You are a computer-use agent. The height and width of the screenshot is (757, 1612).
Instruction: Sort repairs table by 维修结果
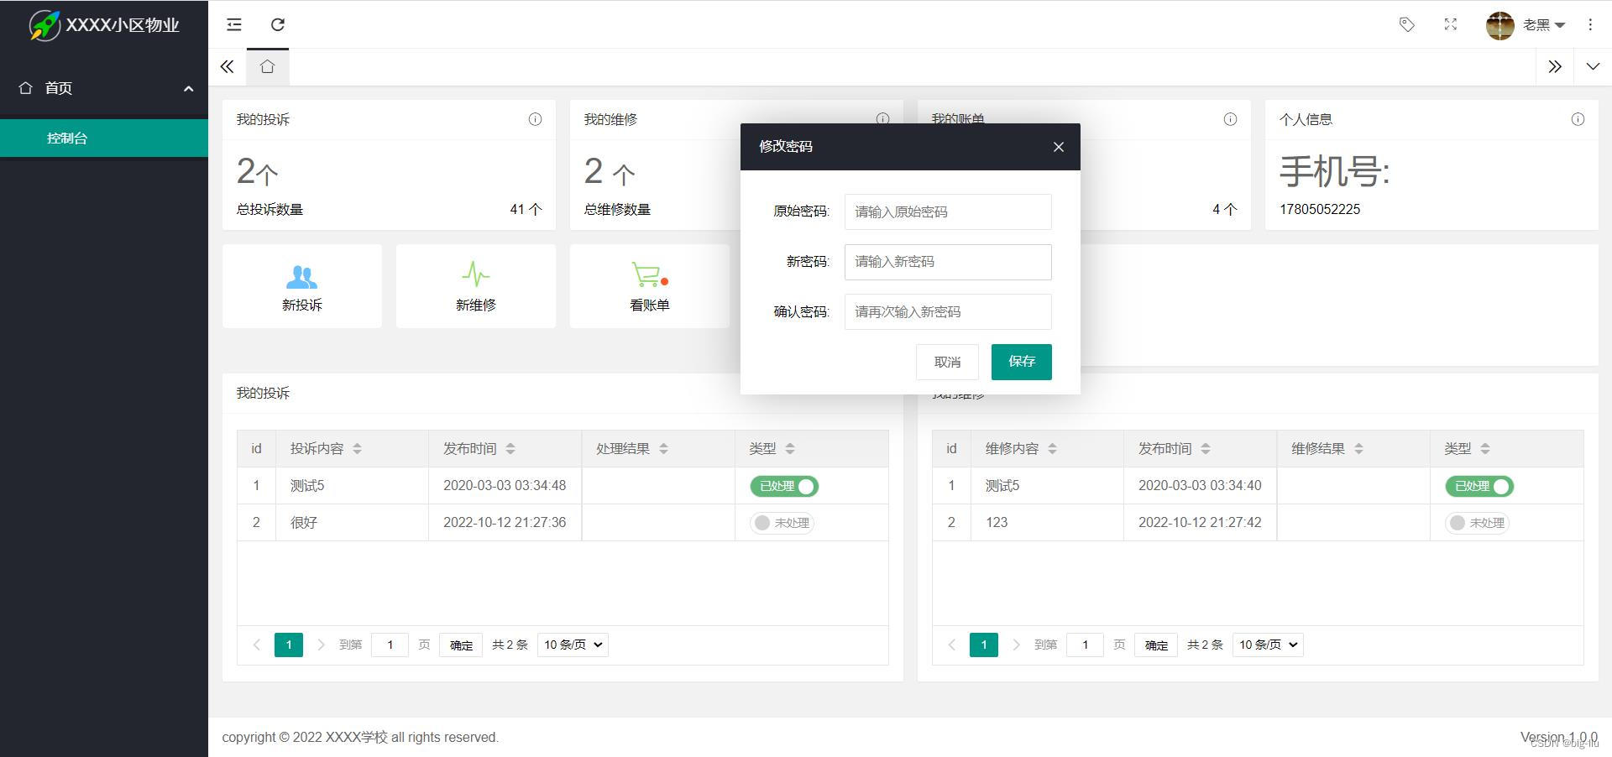point(1358,449)
